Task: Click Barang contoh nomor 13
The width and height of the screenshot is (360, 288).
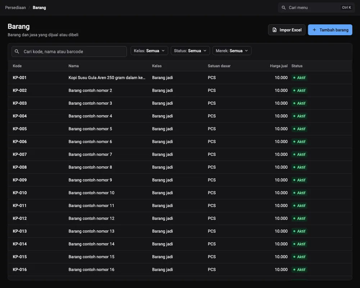Action: coord(91,231)
